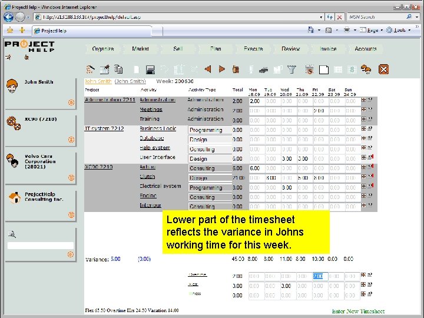Open Administration 7211 project link
Screen dimensions: 424x318
point(110,100)
